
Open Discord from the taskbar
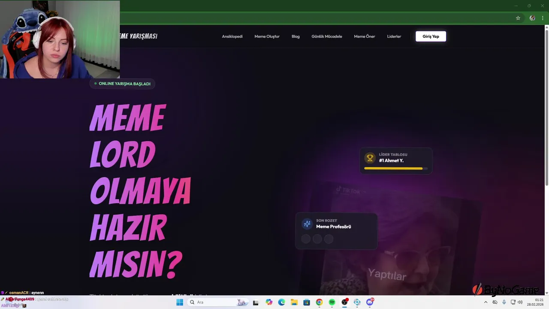coord(370,302)
